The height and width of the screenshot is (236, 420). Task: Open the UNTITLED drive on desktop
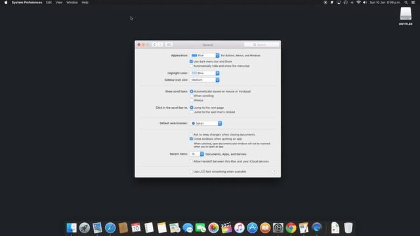[x=406, y=16]
